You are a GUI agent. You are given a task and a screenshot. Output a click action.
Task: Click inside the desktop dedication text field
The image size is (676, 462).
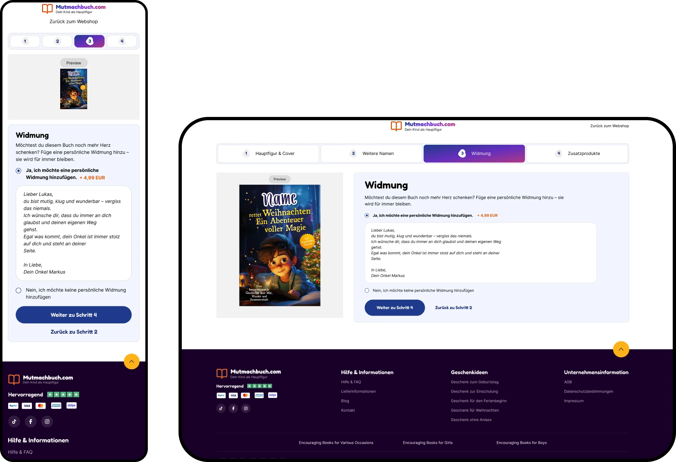480,253
